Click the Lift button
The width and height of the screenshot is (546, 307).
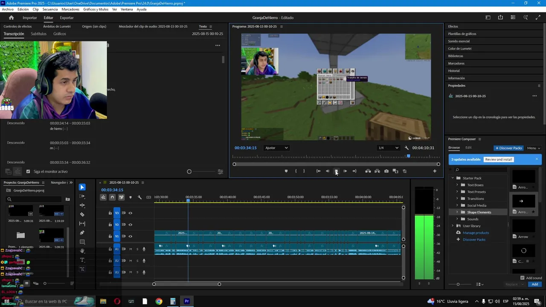[368, 171]
